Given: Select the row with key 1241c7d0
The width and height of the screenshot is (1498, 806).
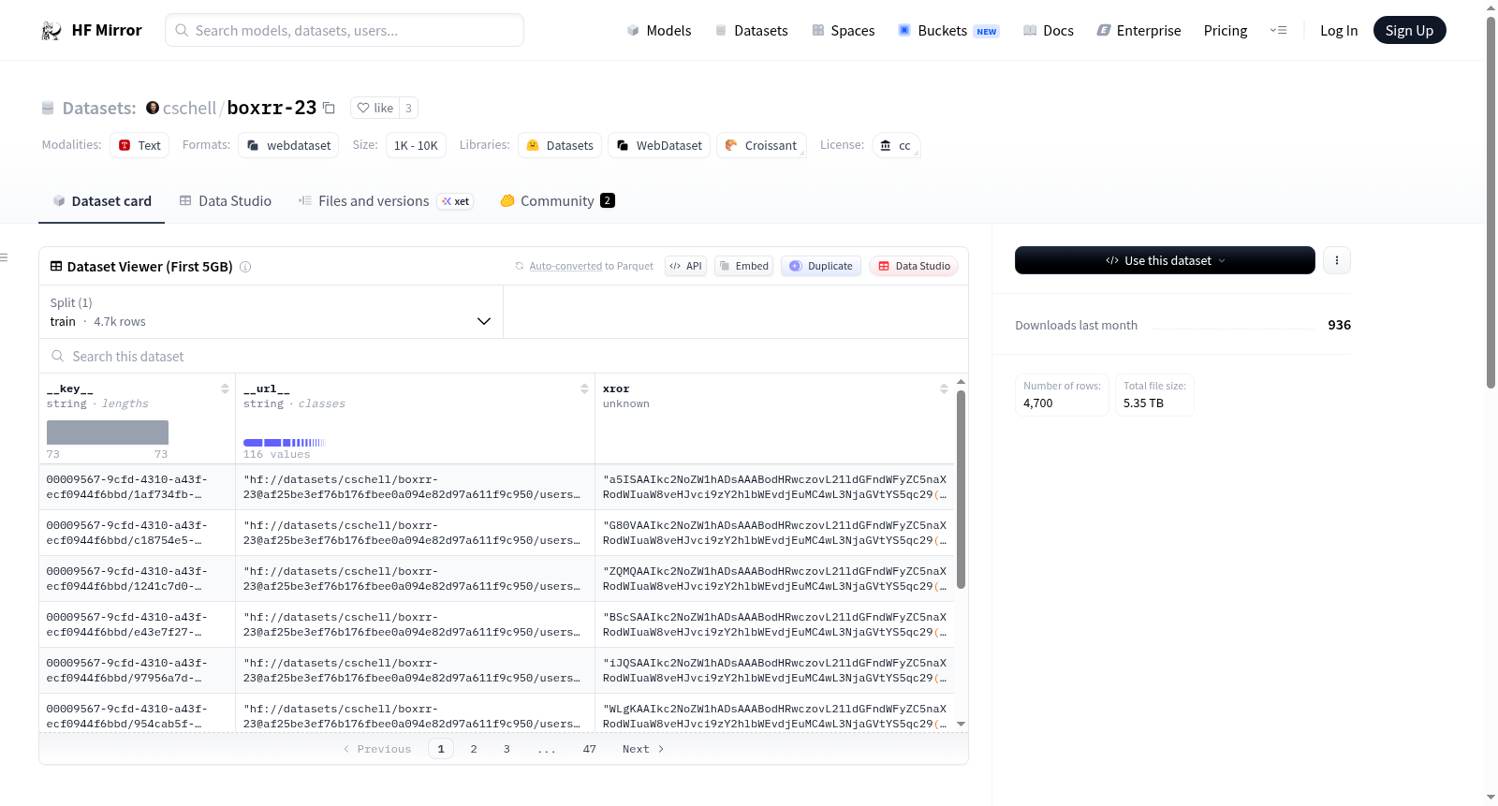Looking at the screenshot, I should (x=496, y=579).
